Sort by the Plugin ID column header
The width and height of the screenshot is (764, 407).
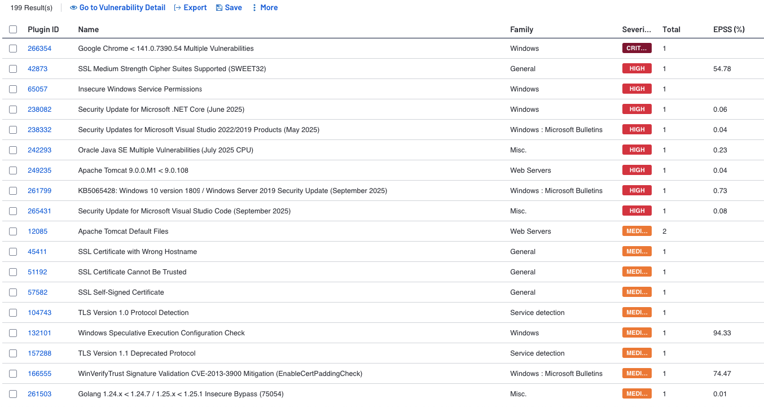point(43,29)
